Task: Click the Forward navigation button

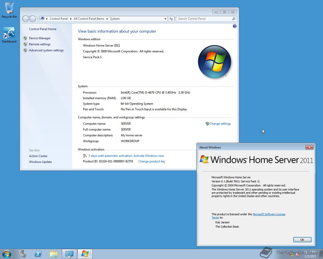Action: [33, 19]
